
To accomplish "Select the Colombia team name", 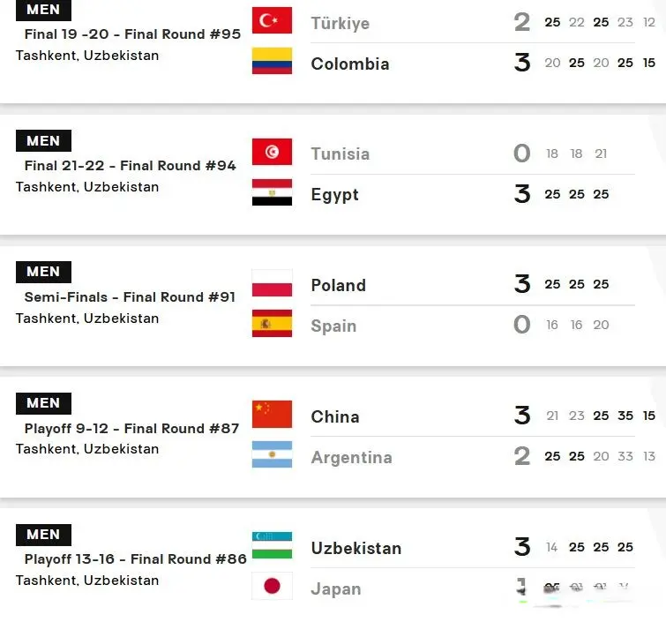I will tap(350, 64).
